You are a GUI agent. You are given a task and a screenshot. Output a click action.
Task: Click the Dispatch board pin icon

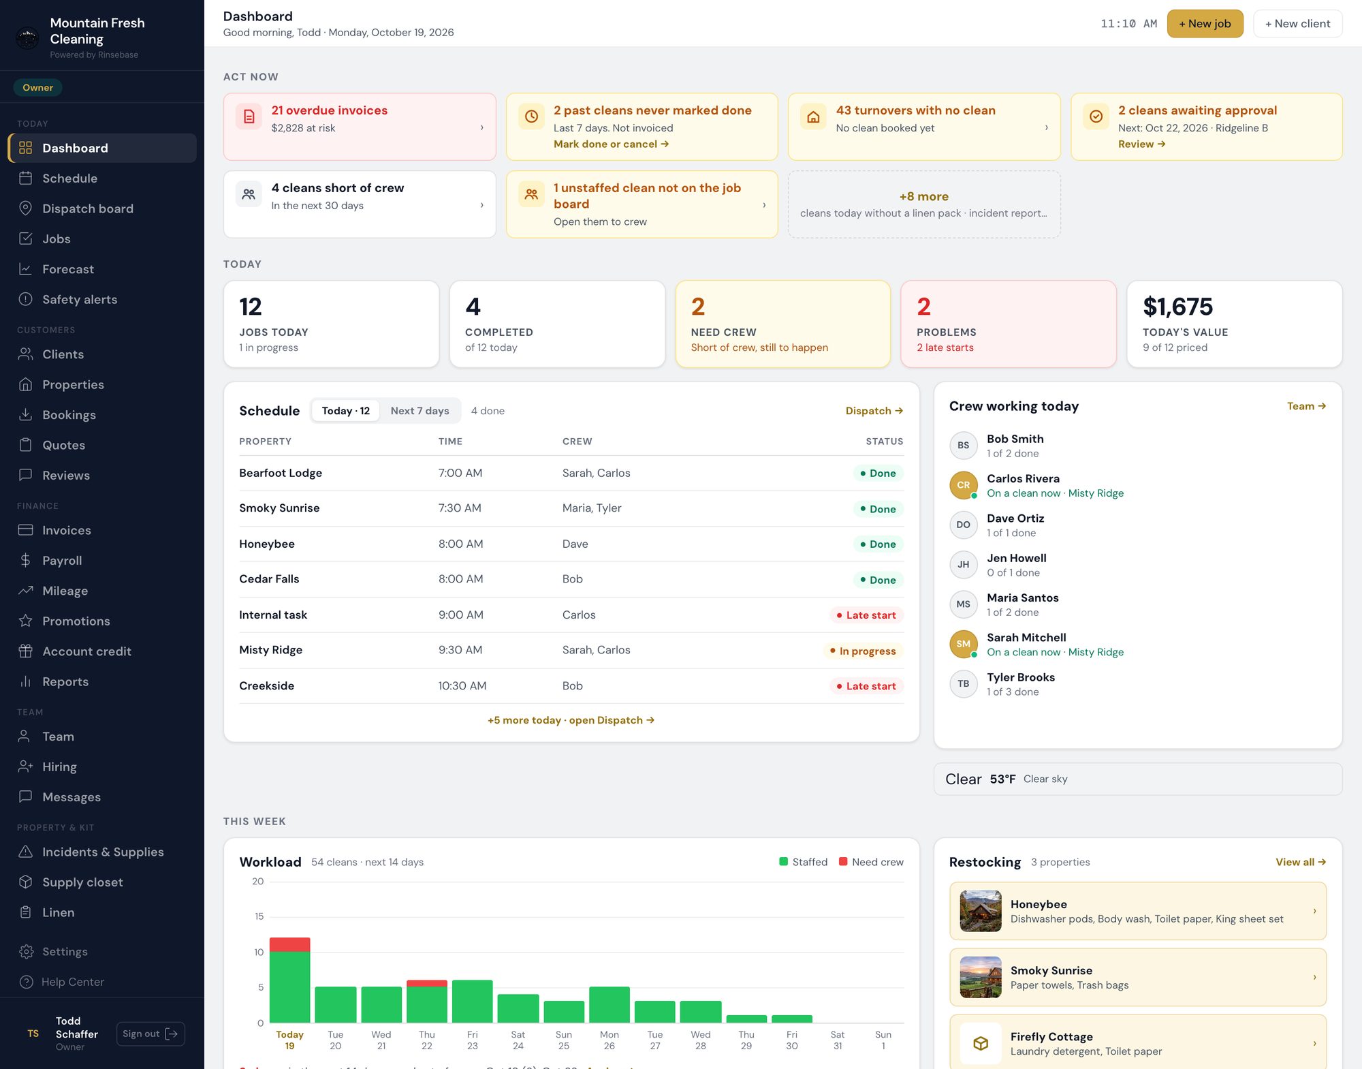[26, 208]
